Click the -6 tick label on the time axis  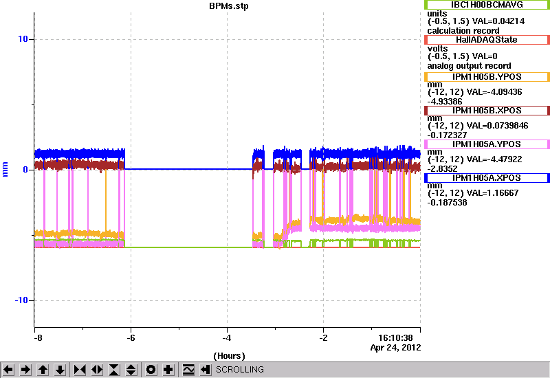(131, 338)
